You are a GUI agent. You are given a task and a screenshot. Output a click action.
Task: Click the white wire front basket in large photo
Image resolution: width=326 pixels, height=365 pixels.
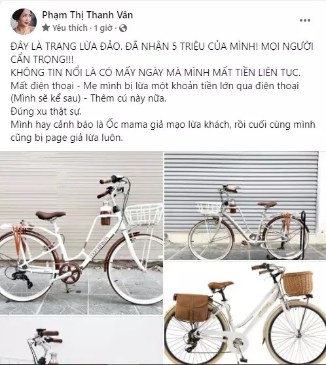(x=145, y=215)
